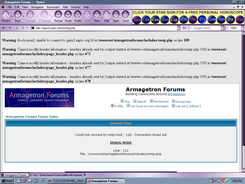245x184 pixels.
Task: Select the Can star sign
Action: [146, 20]
